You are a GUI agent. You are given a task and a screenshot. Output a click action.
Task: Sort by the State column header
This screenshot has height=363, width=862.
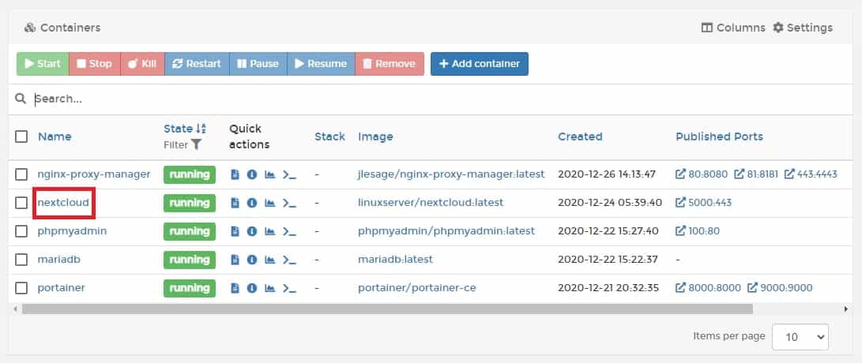(185, 129)
